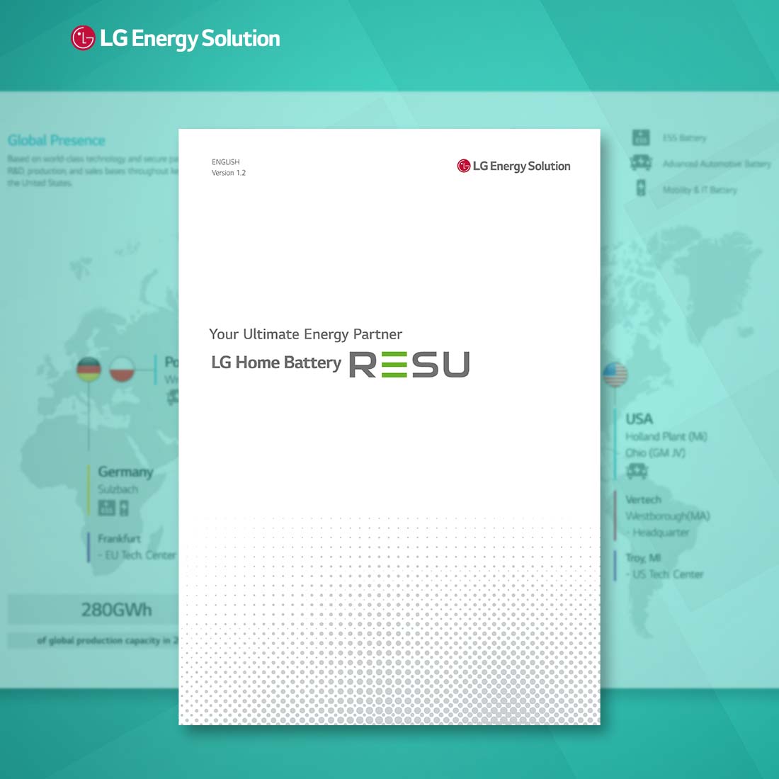Click the Frankfurt EU Tech Center entry
779x779 pixels.
coord(135,547)
